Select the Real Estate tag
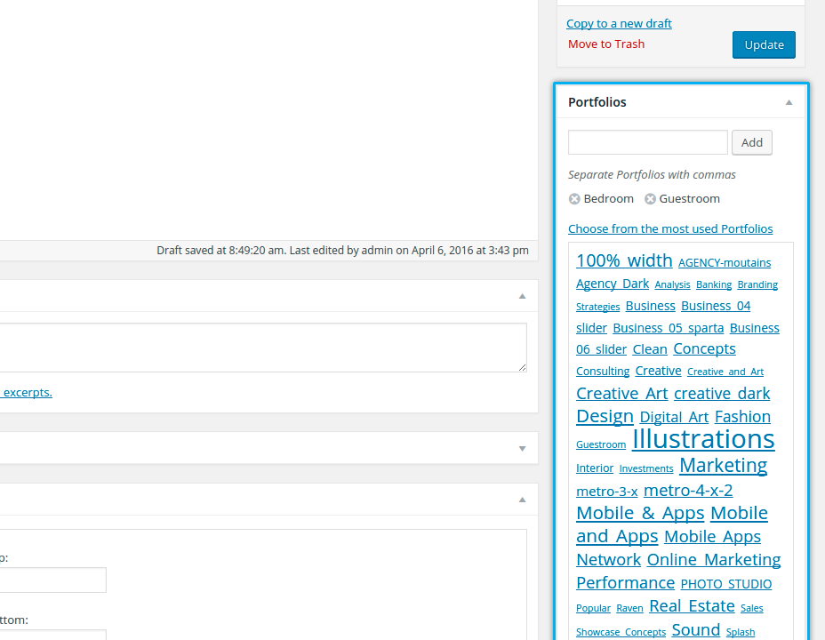Screen dimensions: 825x640 [692, 606]
